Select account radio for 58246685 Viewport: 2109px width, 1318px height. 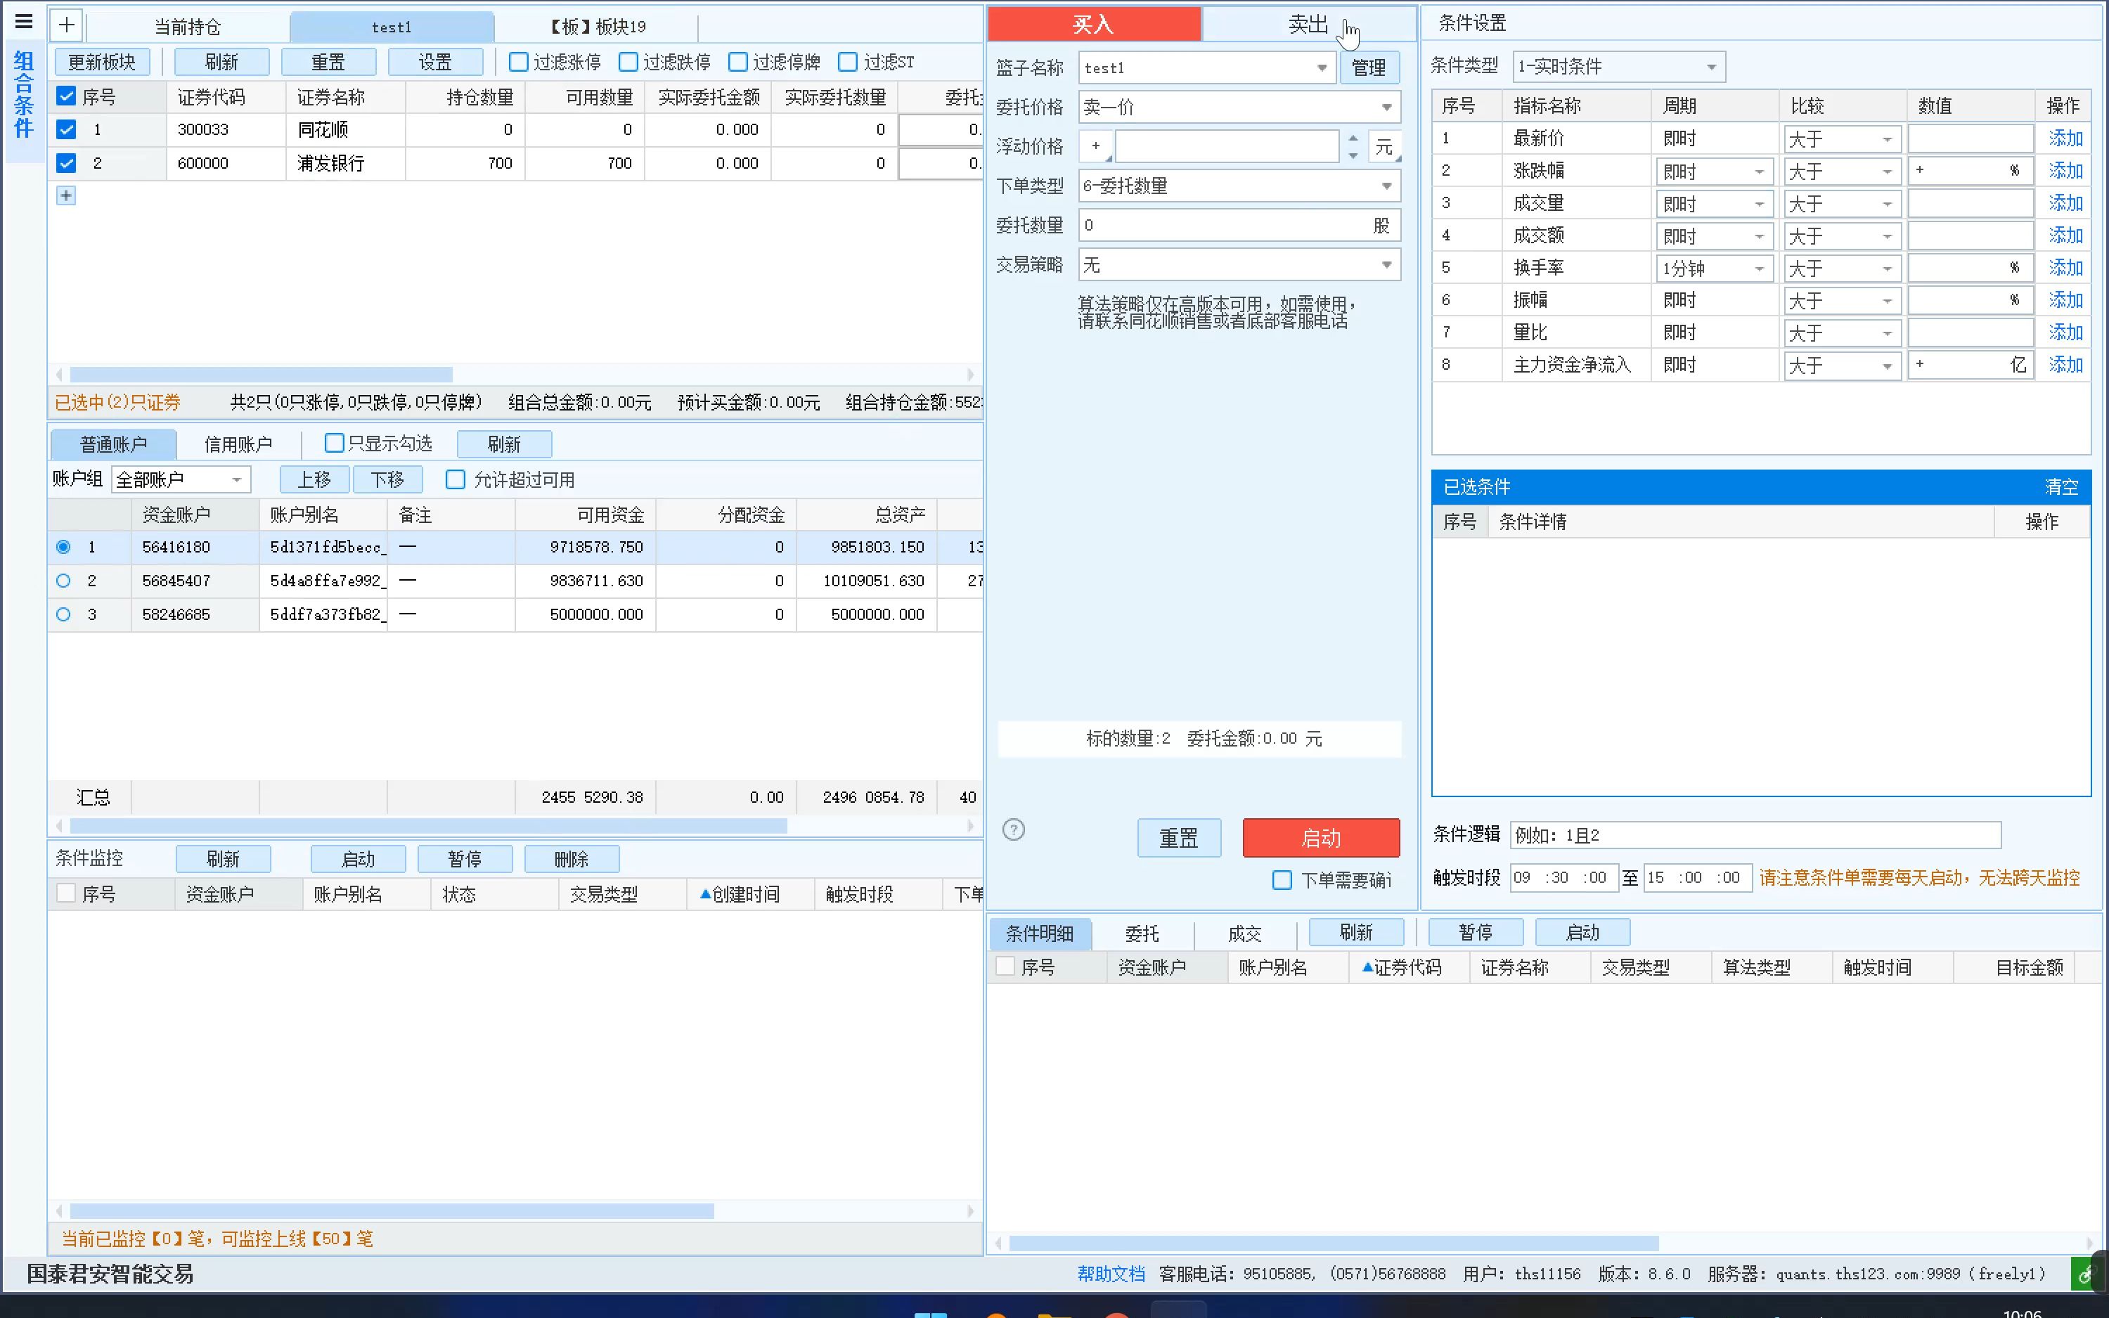(x=63, y=614)
